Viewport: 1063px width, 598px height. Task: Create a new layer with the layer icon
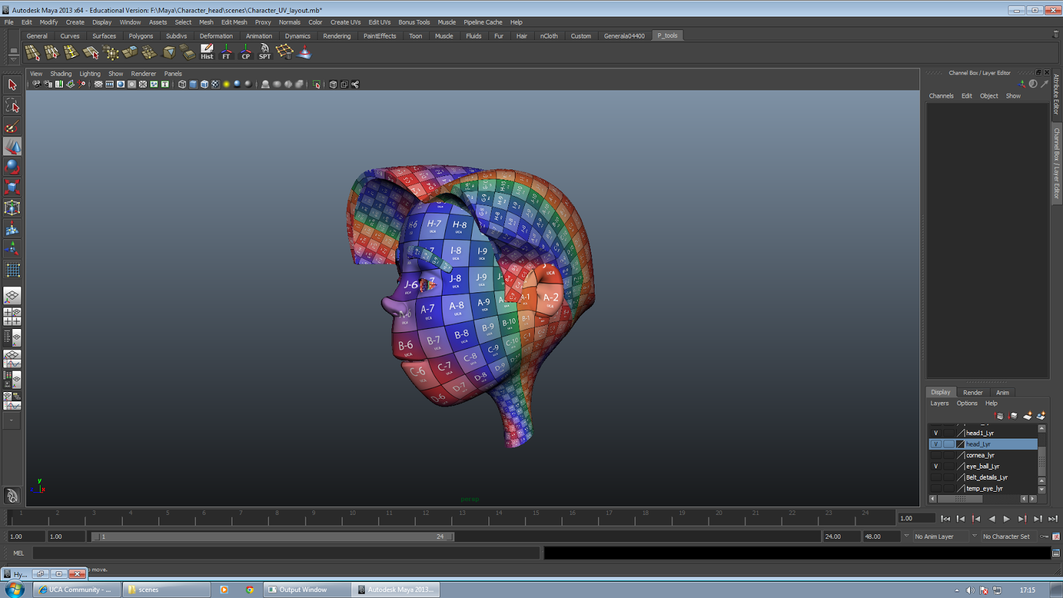click(1028, 415)
